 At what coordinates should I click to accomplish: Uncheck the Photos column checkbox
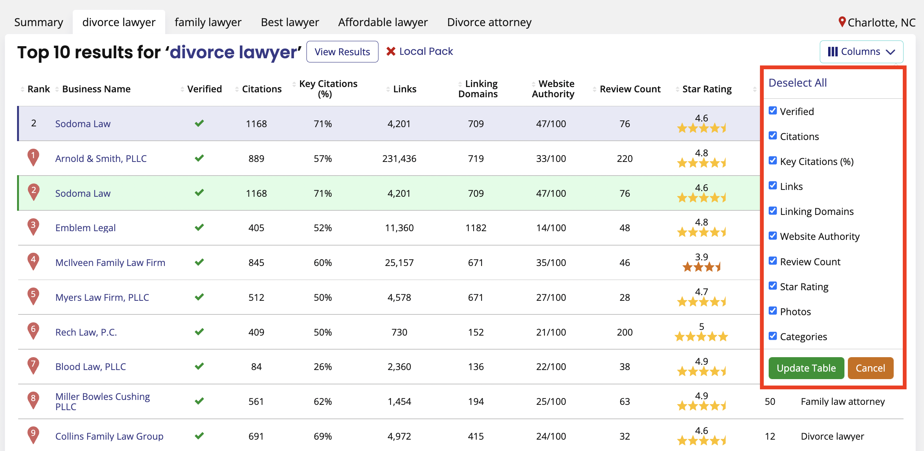pos(773,311)
